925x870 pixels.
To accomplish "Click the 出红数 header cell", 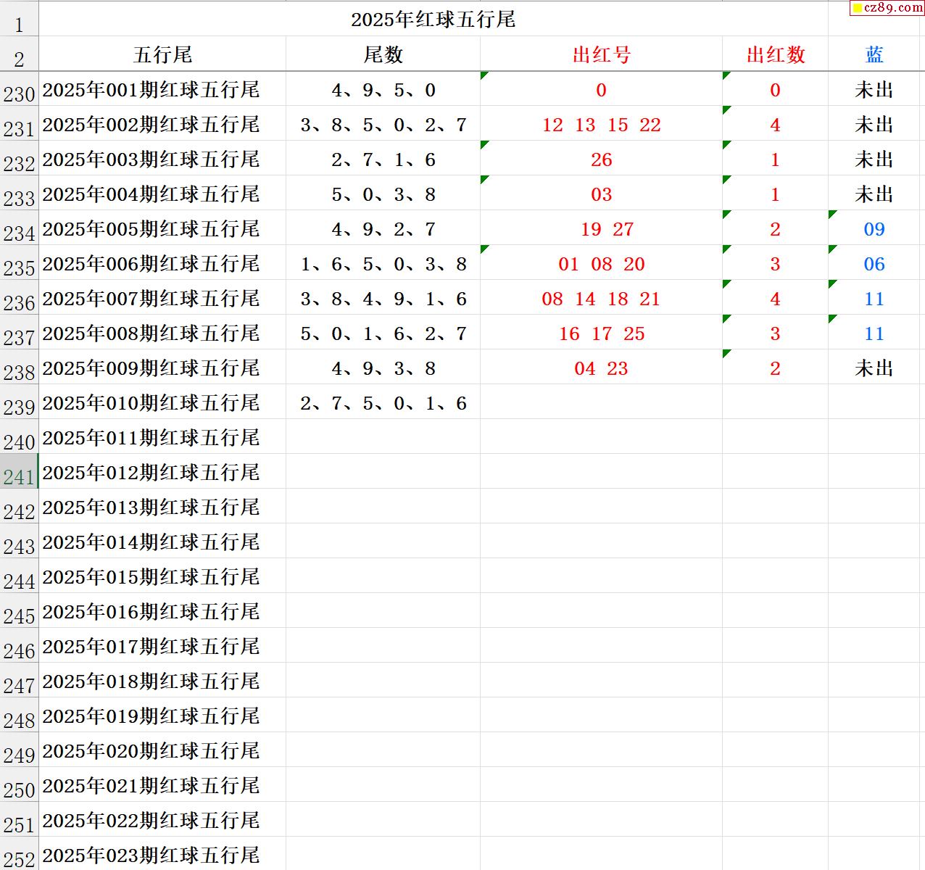I will (775, 54).
